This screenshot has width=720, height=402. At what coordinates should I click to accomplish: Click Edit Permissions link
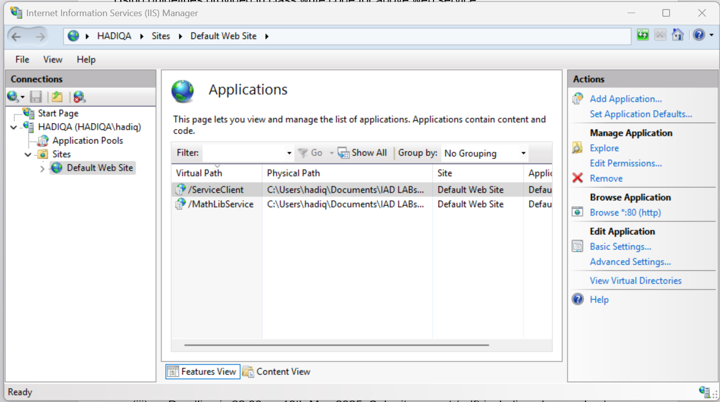(x=626, y=163)
